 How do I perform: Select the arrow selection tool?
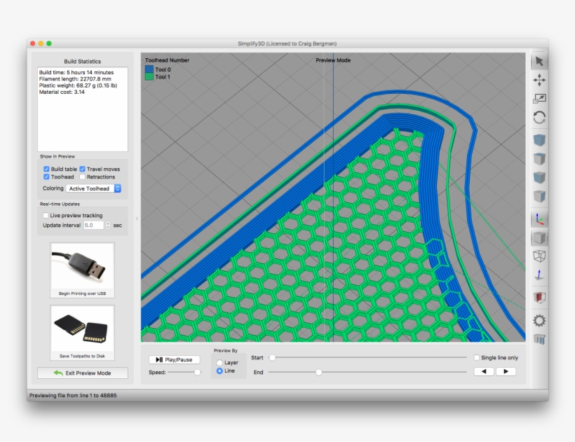pos(539,62)
